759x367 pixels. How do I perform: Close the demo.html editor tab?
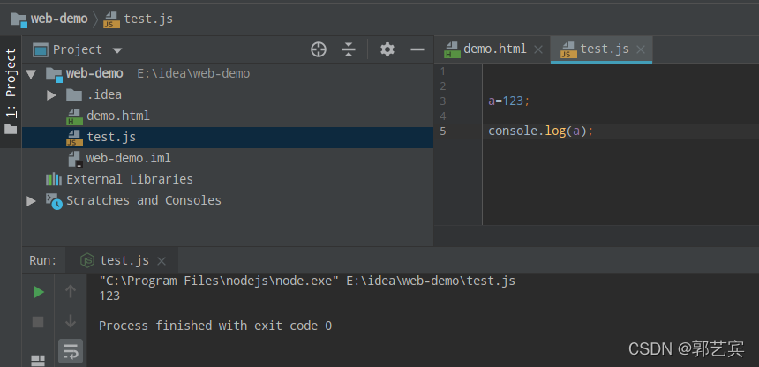(x=538, y=49)
